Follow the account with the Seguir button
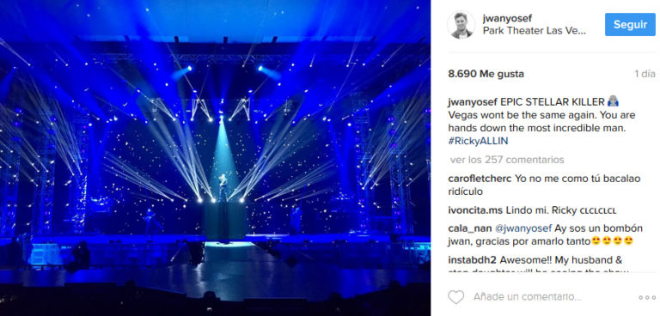The width and height of the screenshot is (660, 316). (x=630, y=24)
